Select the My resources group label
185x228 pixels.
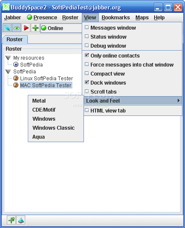point(29,58)
